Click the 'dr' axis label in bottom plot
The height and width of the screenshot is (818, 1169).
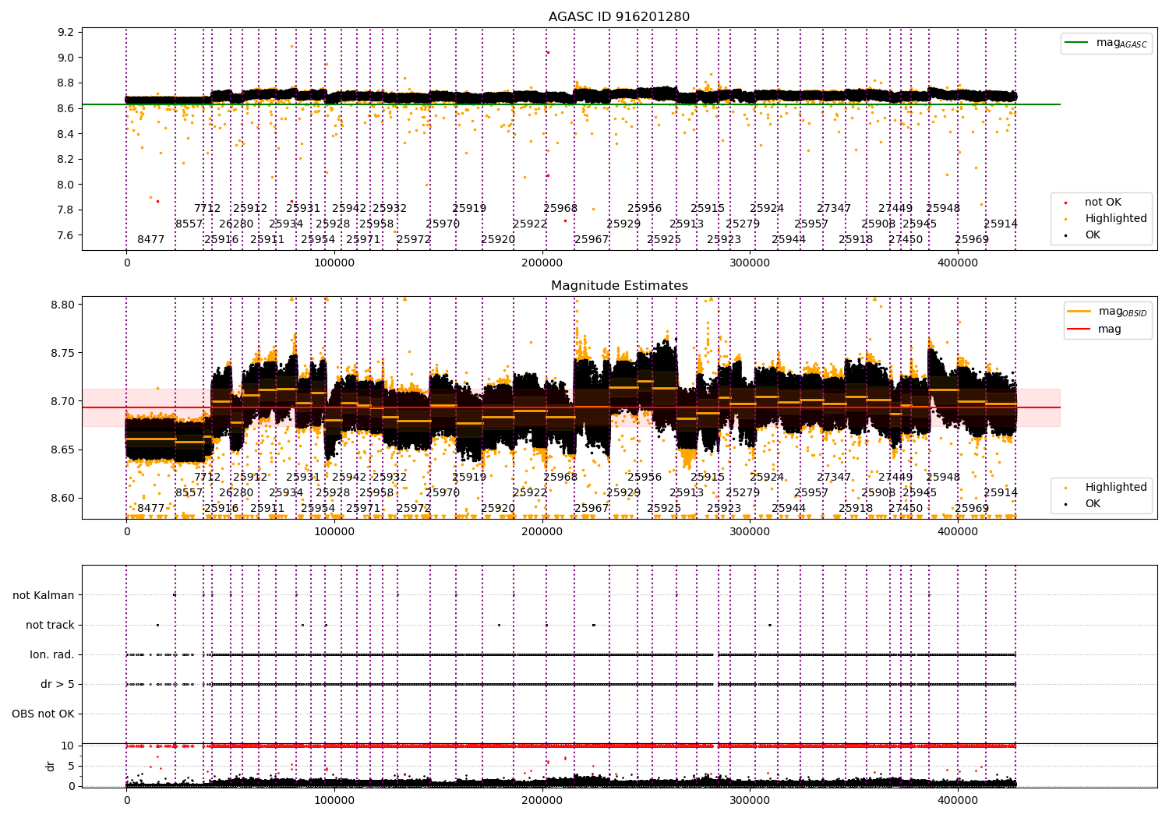click(x=51, y=766)
